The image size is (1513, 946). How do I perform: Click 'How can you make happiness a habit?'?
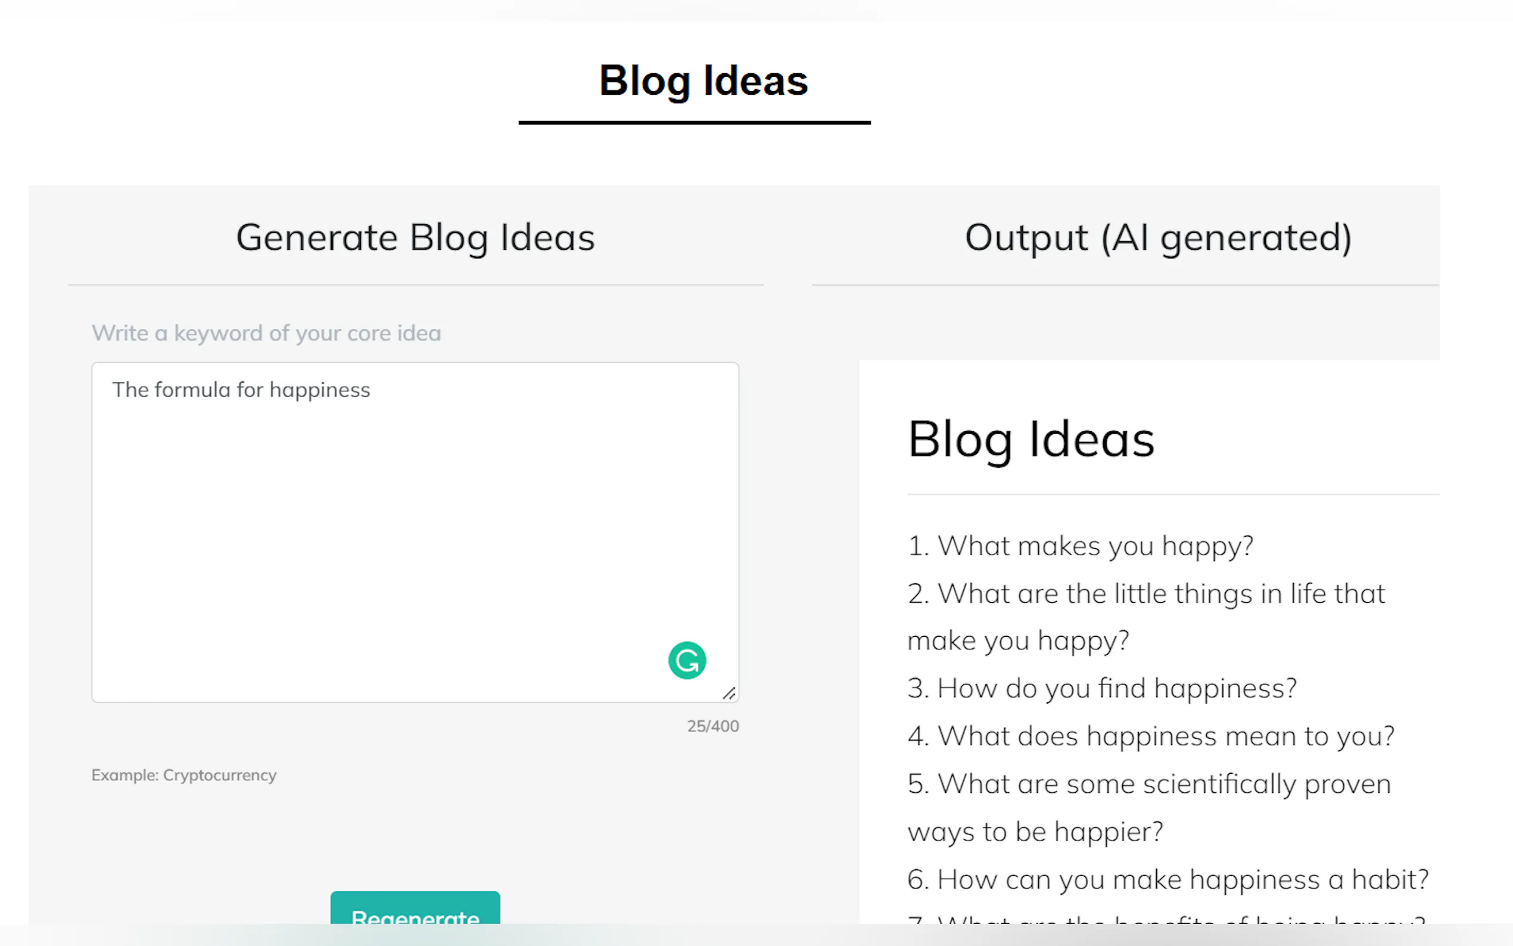(1168, 879)
